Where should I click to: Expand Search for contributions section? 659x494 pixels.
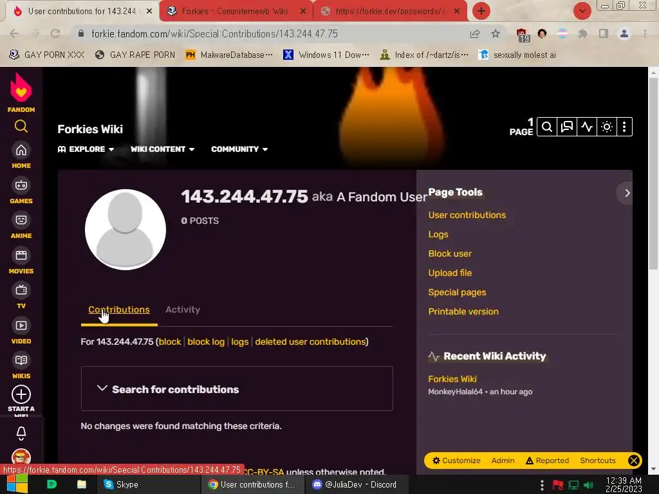pos(237,389)
